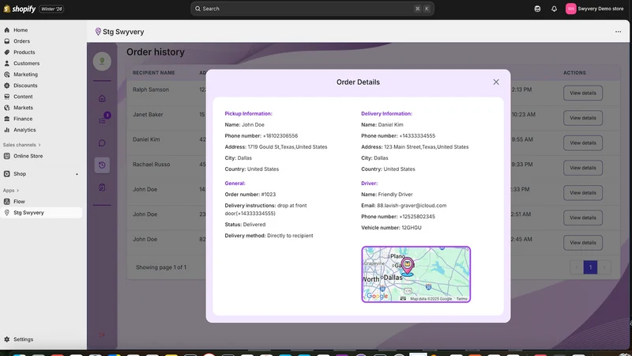Viewport: 632px width, 356px height.
Task: Click driver phone number +12525802345
Action: (417, 217)
